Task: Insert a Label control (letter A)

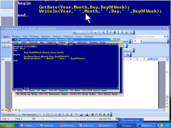Action: click(x=122, y=32)
